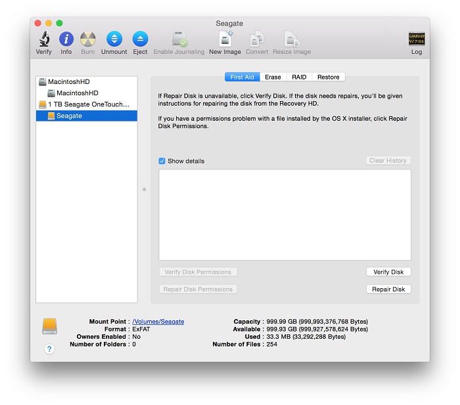Screen dimensions: 460x405
Task: Switch to the RAID tab
Action: pyautogui.click(x=299, y=77)
